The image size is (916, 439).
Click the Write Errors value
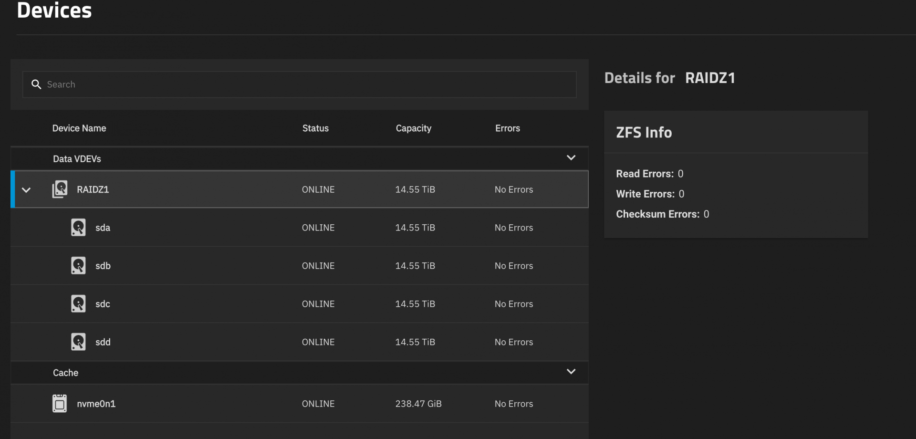(x=682, y=194)
